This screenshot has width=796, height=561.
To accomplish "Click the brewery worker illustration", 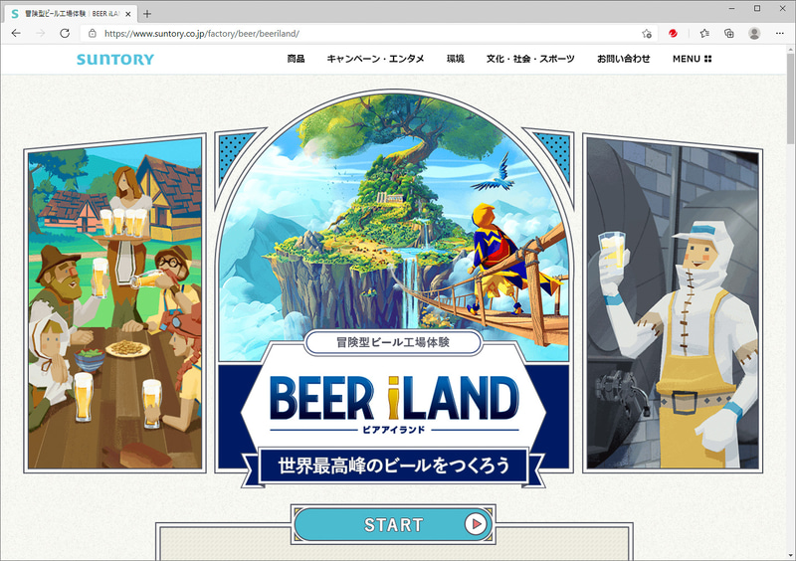I will click(673, 303).
